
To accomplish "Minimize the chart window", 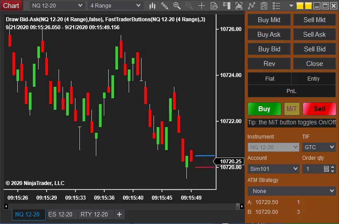I will [x=316, y=6].
